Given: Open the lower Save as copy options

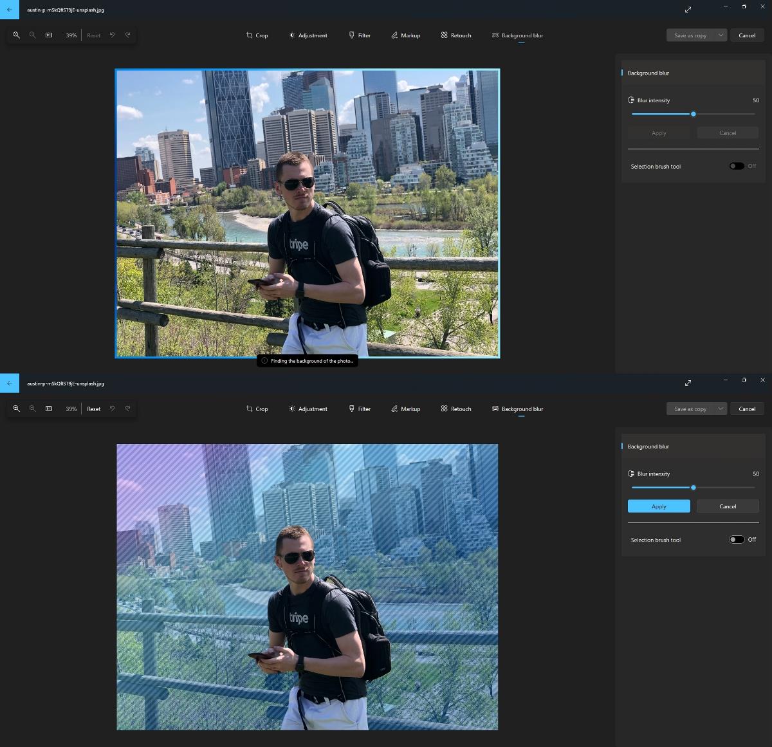Looking at the screenshot, I should (690, 409).
